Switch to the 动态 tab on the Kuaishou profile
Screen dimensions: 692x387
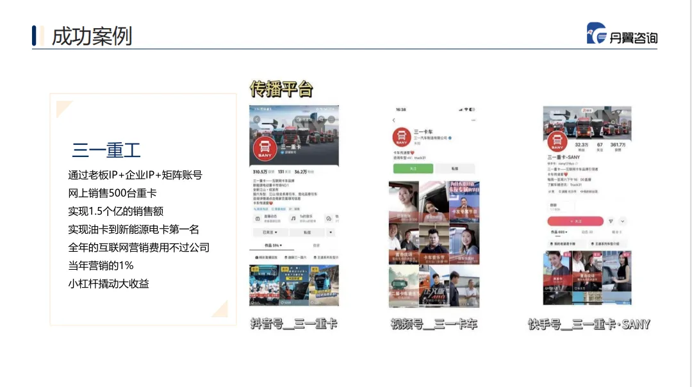[587, 231]
